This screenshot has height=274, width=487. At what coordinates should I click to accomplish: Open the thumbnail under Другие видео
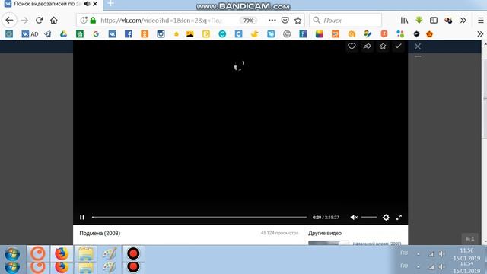coord(329,243)
